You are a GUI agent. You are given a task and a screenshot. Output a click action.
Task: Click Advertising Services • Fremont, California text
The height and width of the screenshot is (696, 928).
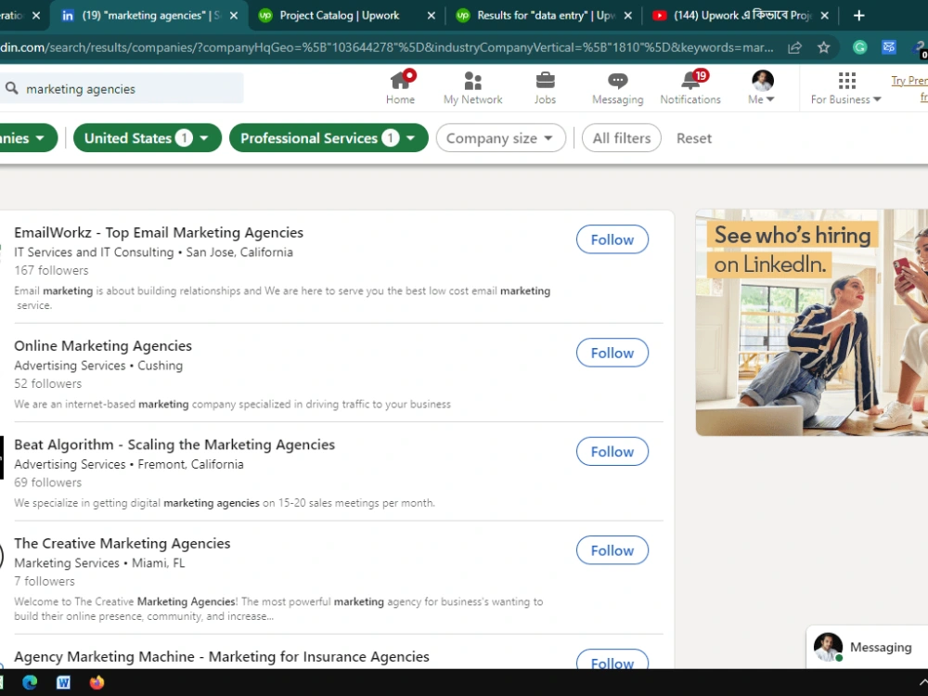point(129,464)
